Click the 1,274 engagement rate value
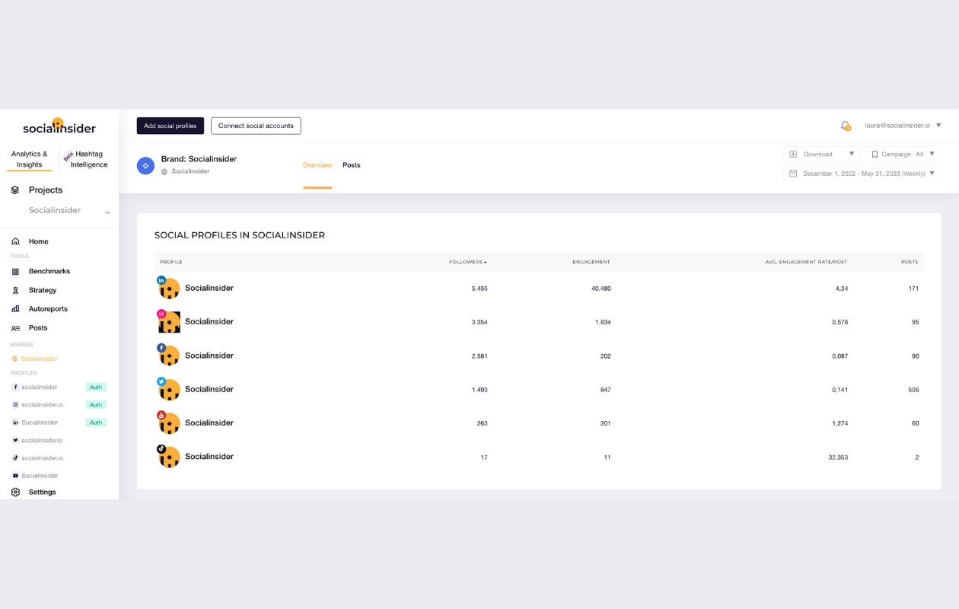Image resolution: width=959 pixels, height=609 pixels. pyautogui.click(x=840, y=423)
